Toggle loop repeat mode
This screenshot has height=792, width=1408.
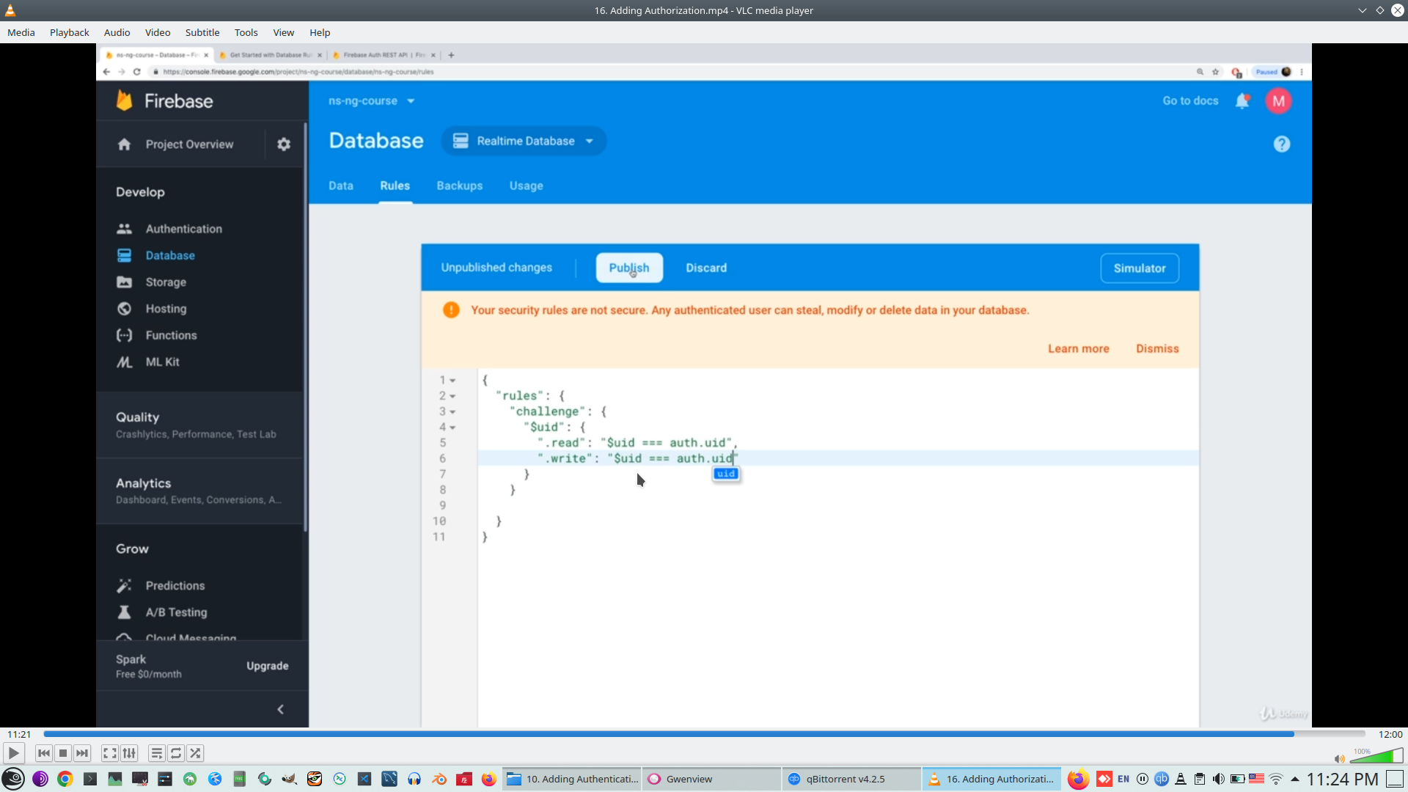(x=176, y=753)
